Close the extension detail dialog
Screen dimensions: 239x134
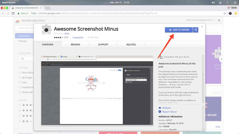coord(202,27)
